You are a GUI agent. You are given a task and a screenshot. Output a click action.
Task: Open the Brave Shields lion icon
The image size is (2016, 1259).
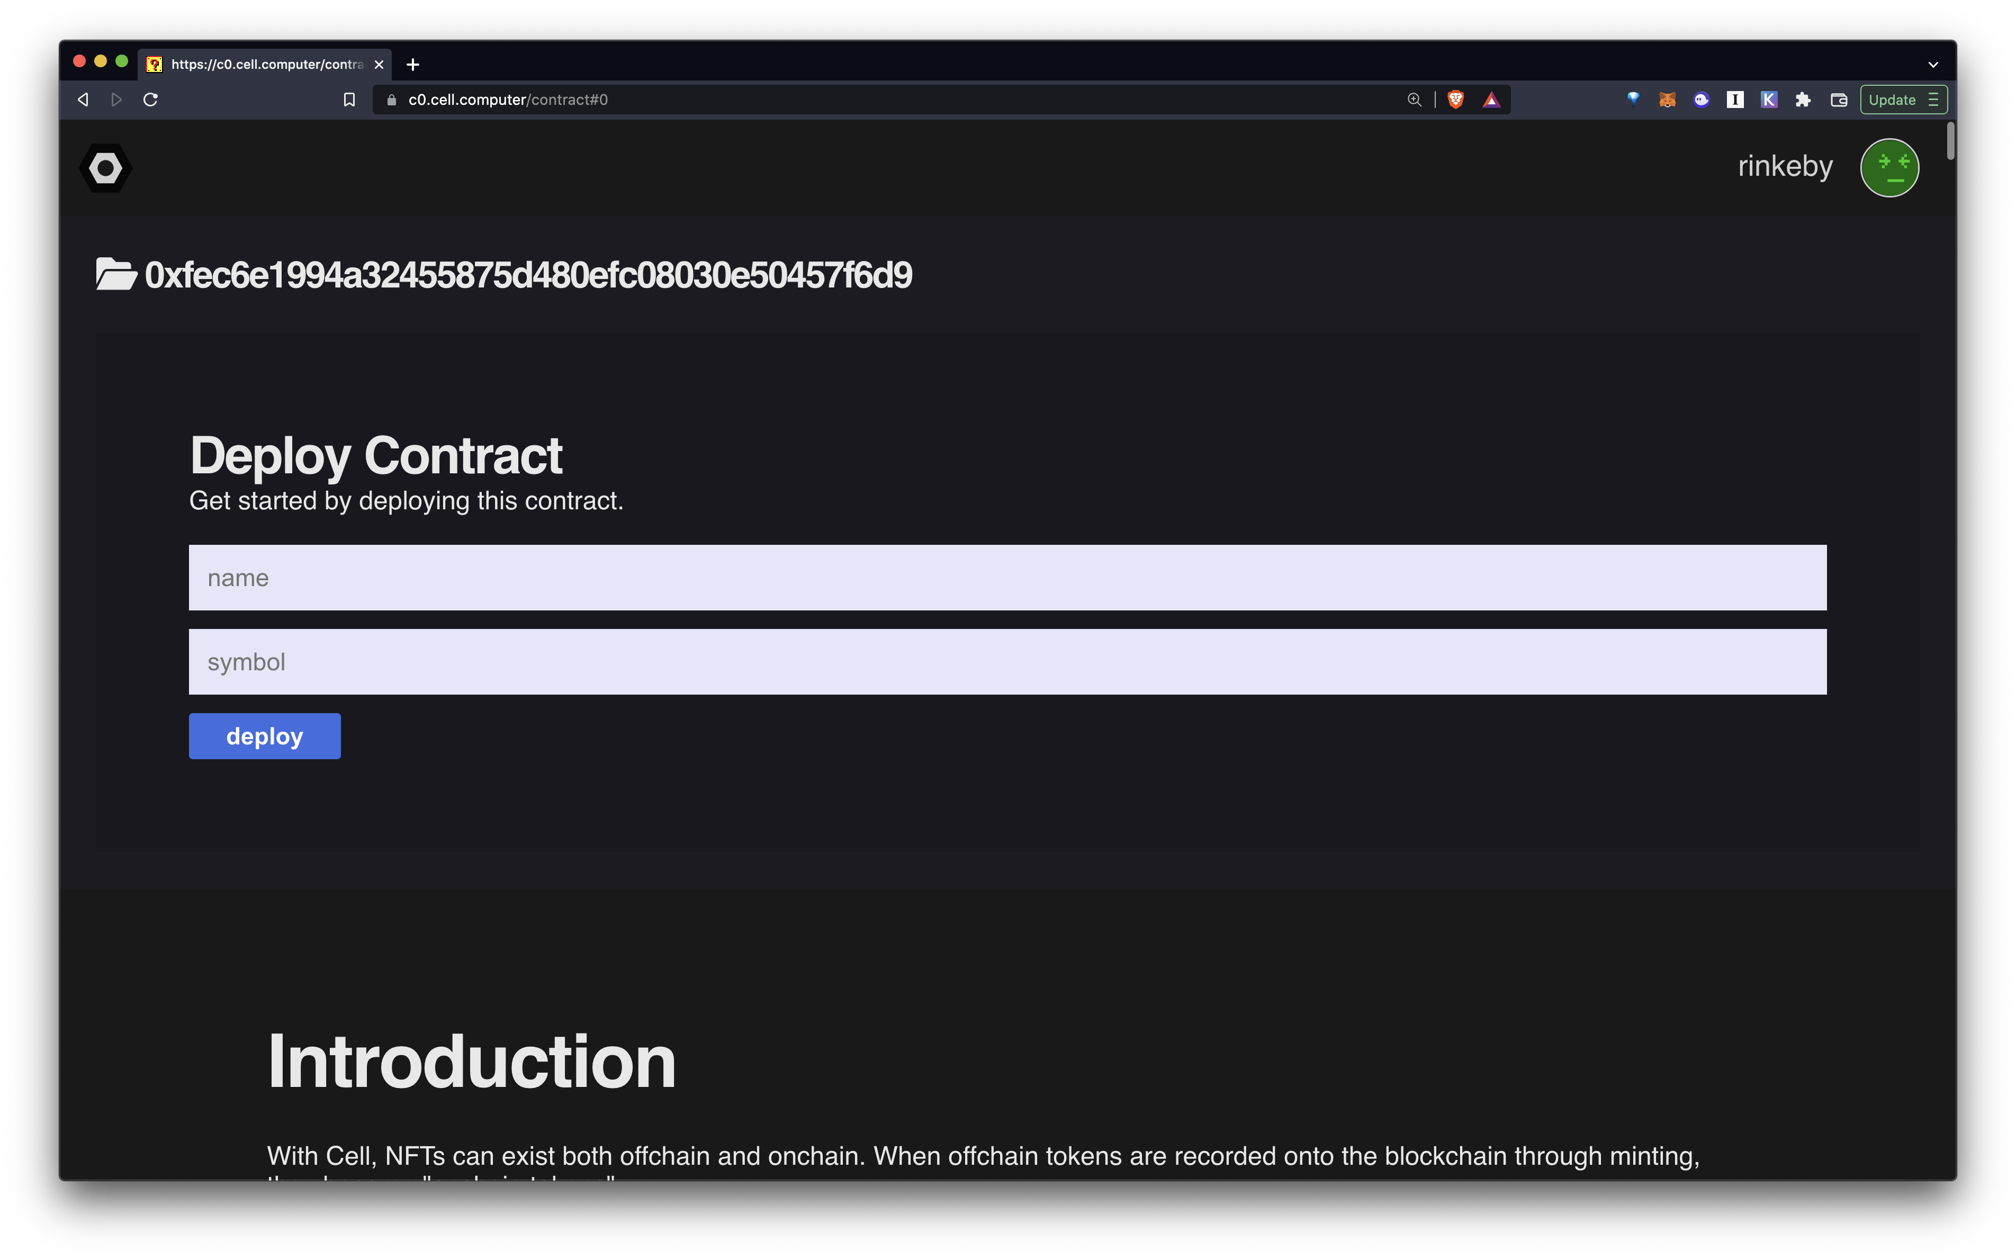(x=1455, y=100)
